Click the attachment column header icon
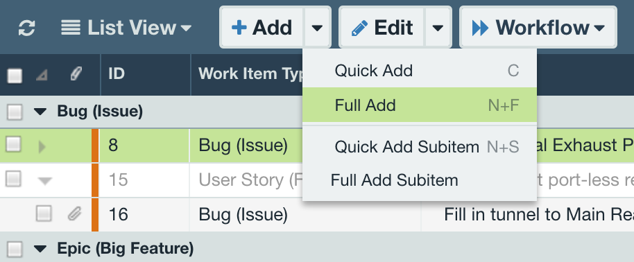 (76, 74)
